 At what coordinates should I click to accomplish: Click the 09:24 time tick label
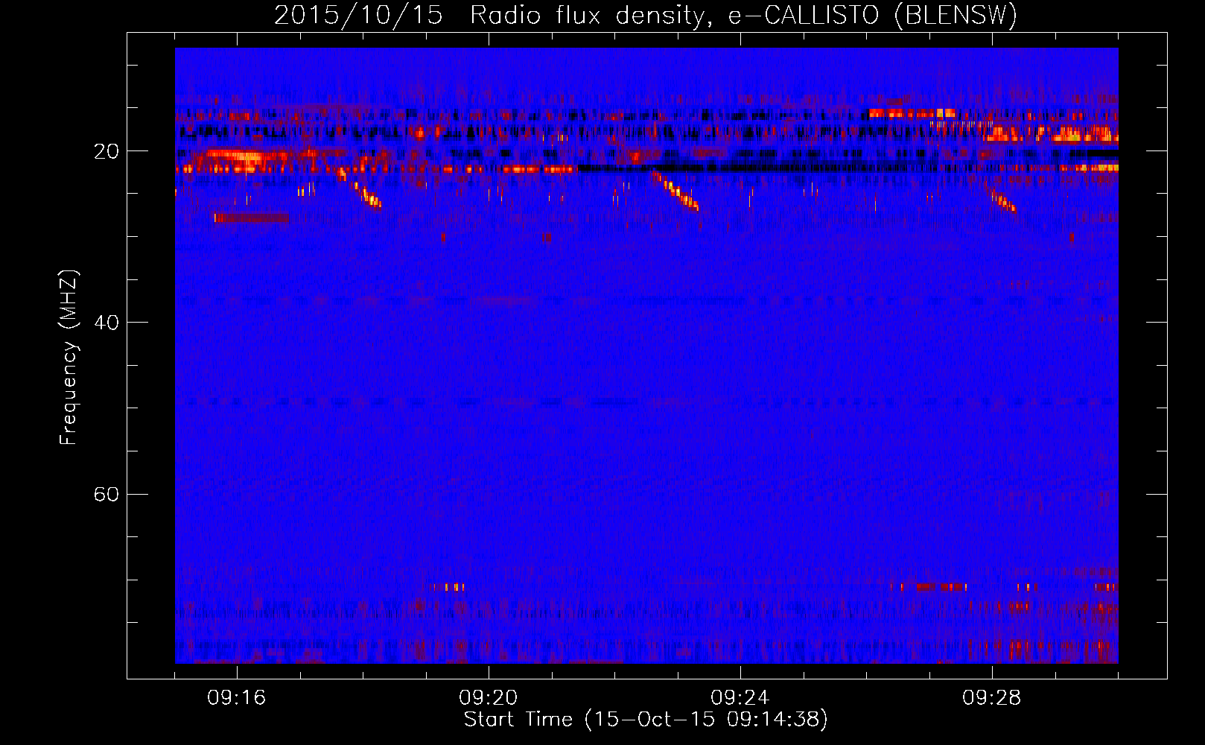tap(740, 697)
